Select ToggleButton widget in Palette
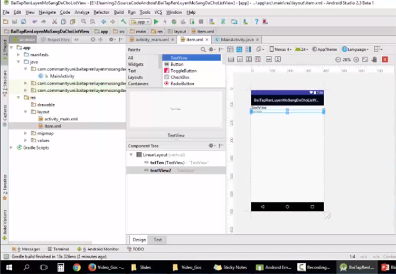This screenshot has width=396, height=274. (x=183, y=71)
